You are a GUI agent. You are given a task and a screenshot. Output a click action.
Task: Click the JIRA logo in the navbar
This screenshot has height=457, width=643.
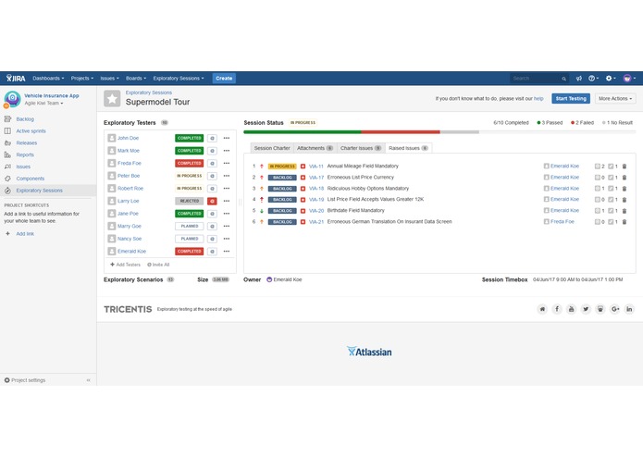pos(16,79)
